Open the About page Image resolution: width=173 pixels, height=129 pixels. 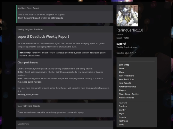(122, 72)
